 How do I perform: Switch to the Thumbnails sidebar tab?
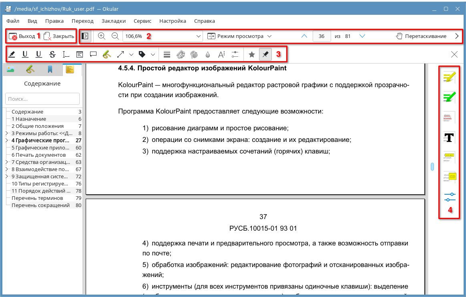pos(11,70)
